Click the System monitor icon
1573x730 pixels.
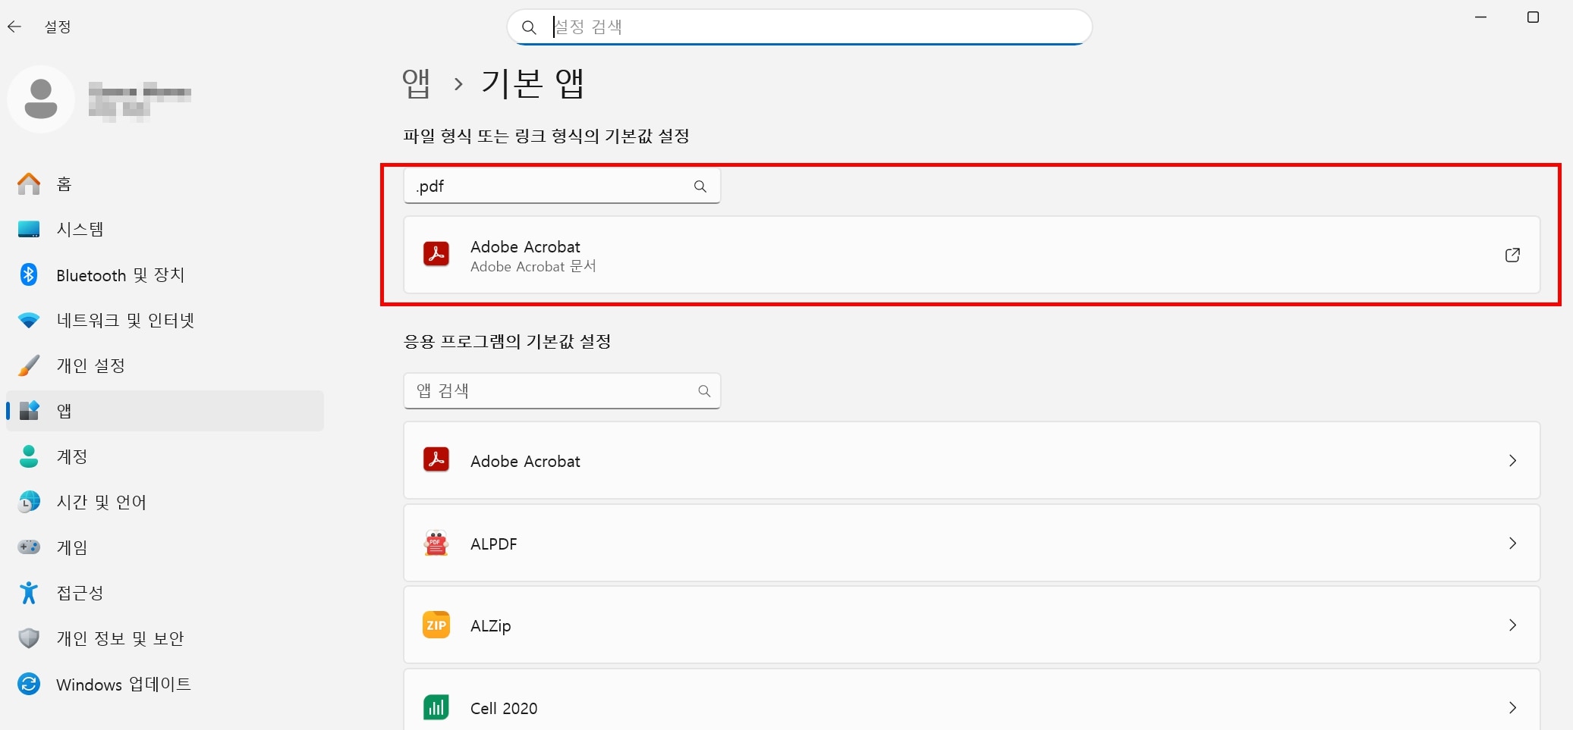[x=29, y=229]
